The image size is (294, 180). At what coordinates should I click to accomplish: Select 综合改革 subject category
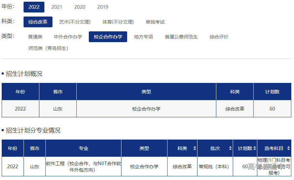38,22
